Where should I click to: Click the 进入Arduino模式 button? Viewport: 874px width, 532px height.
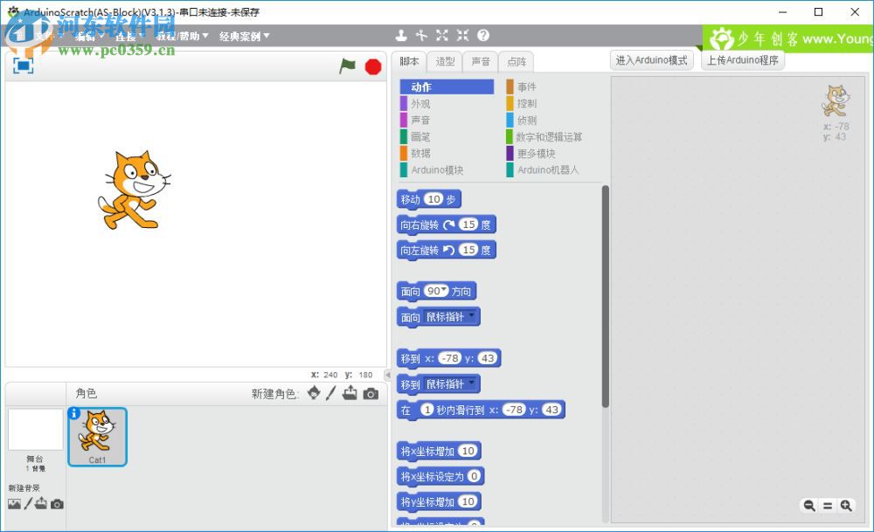pos(651,59)
